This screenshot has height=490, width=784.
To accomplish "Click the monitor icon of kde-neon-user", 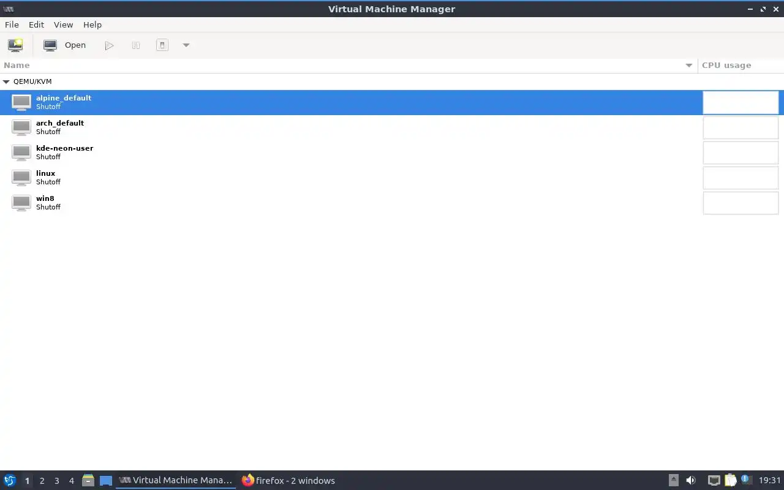I will click(21, 153).
